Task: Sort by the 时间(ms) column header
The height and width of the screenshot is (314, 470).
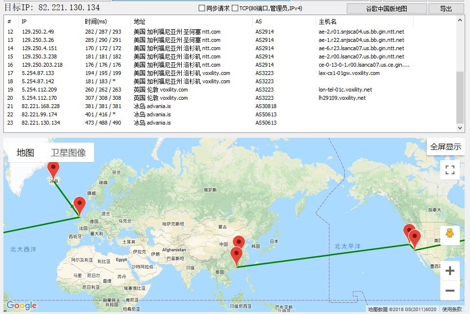Action: point(95,21)
